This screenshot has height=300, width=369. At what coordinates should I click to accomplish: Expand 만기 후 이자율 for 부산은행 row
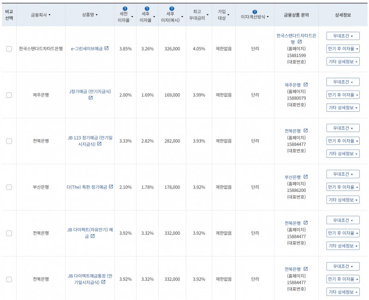(x=343, y=187)
